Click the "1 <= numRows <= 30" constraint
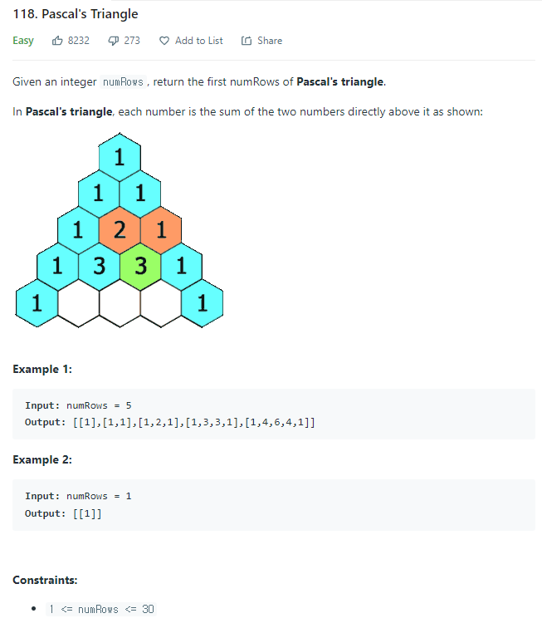 point(101,609)
